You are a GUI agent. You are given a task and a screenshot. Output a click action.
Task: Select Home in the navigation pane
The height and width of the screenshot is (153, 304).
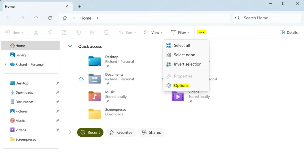(31, 45)
